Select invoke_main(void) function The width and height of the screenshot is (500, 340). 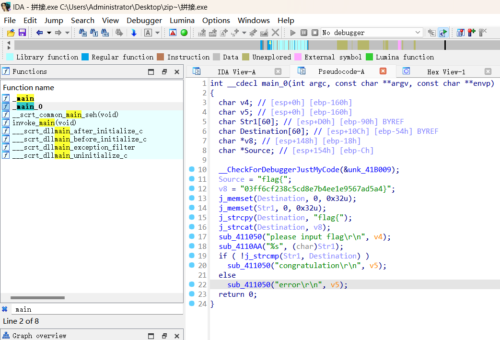(92, 123)
